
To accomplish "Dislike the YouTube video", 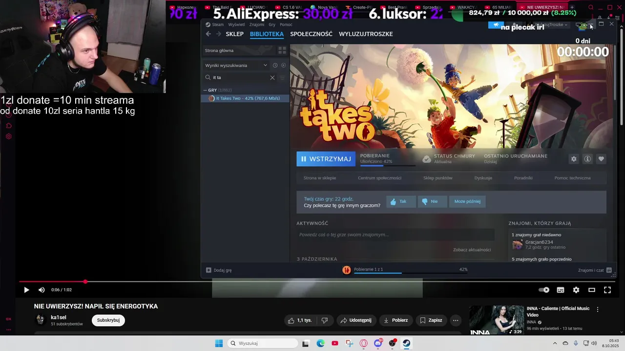I will click(324, 320).
